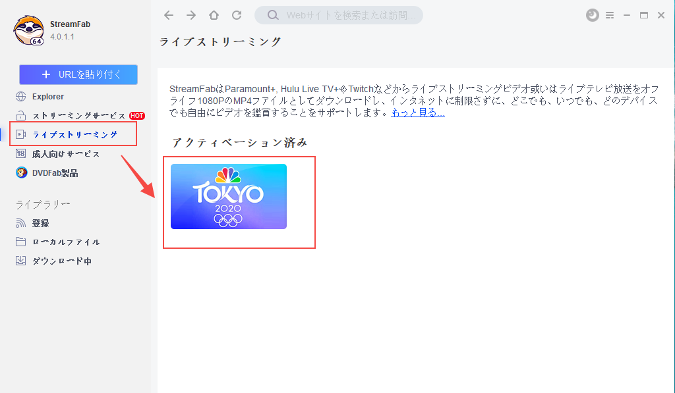Click the URLを貼り付く button
The image size is (675, 393).
pos(78,74)
